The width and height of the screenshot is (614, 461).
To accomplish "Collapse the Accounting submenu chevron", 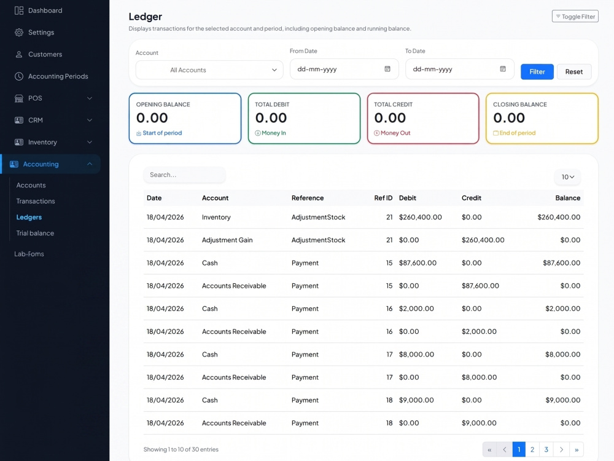I will [90, 164].
